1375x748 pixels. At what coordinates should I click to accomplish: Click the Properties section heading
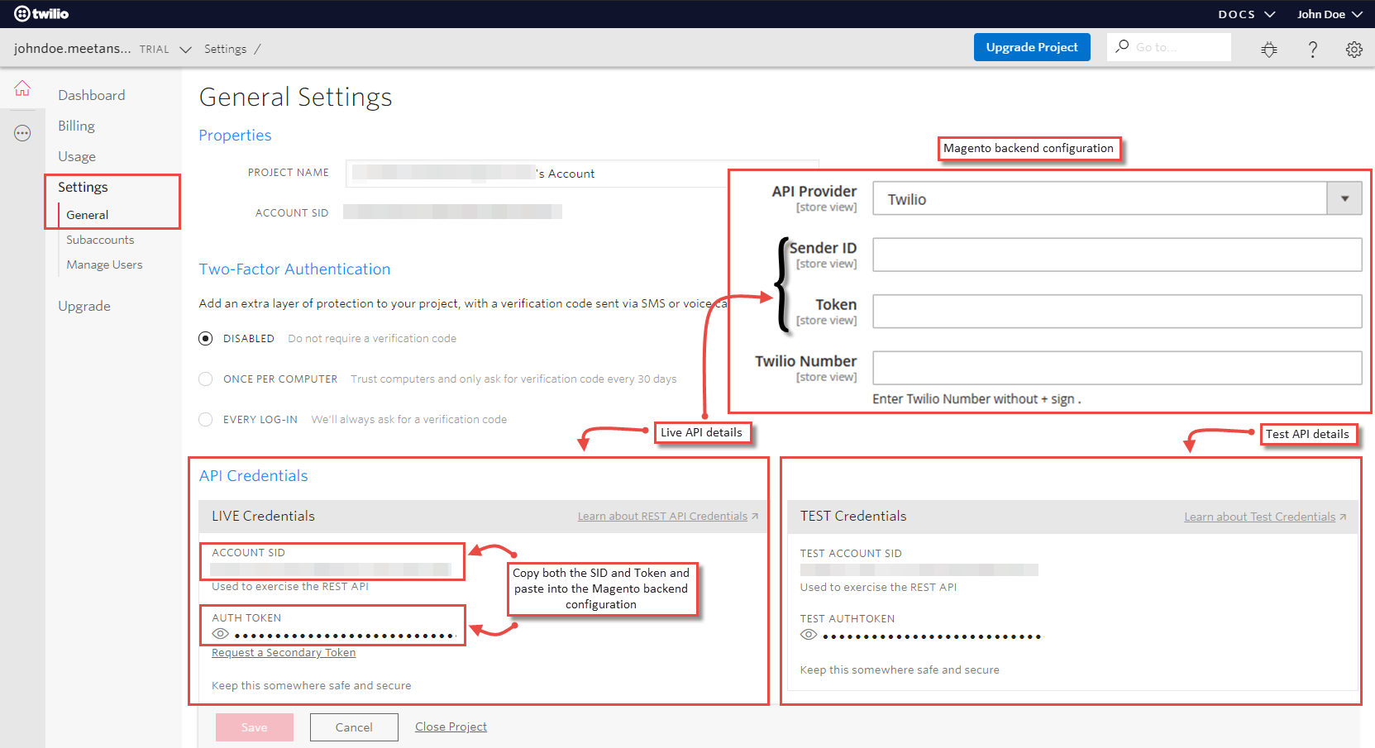click(235, 135)
